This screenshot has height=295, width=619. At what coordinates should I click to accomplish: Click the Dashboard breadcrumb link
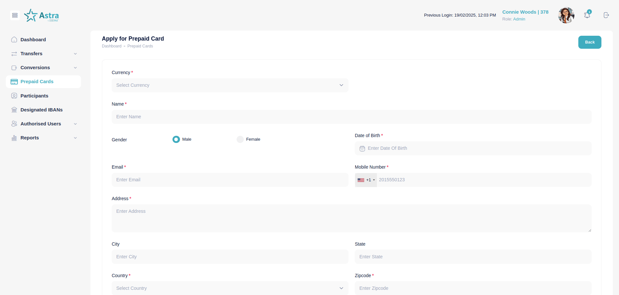[x=112, y=46]
